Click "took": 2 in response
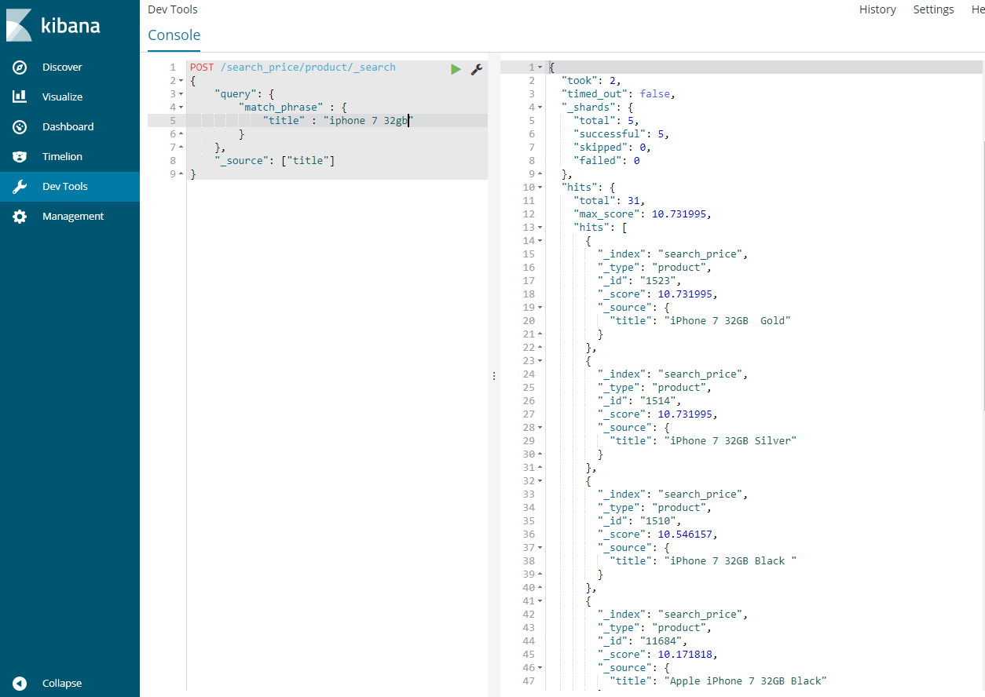 click(591, 81)
